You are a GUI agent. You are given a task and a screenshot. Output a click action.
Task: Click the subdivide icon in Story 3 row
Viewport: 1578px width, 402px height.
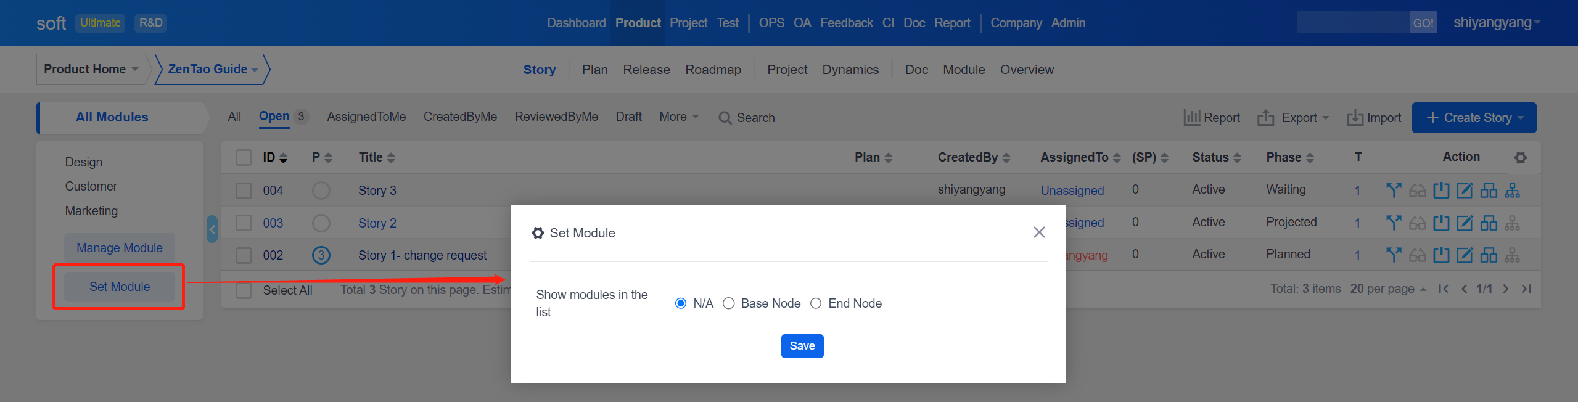[1512, 190]
